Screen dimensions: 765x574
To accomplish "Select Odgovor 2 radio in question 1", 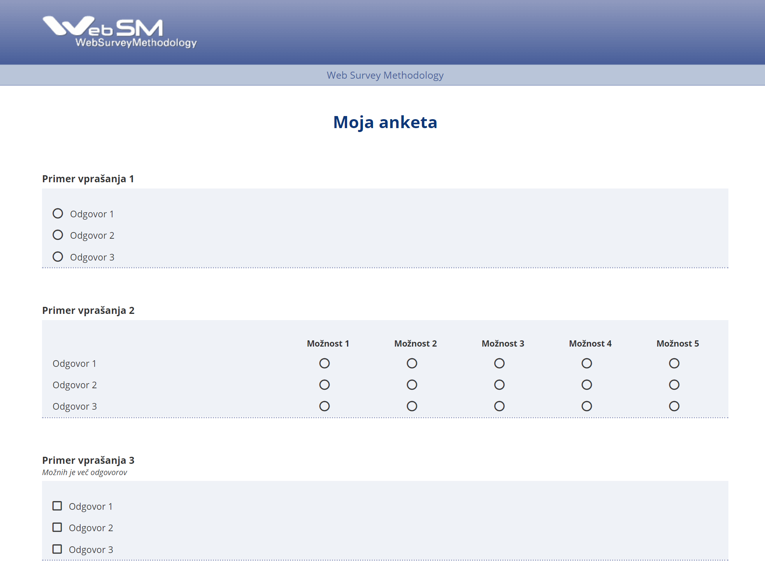I will pyautogui.click(x=58, y=235).
